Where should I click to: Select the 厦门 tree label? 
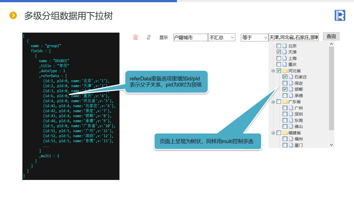[299, 145]
